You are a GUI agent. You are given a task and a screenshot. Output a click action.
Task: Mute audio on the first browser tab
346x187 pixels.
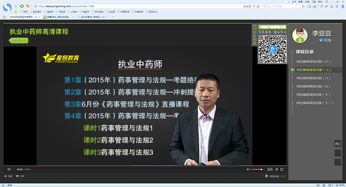36,17
